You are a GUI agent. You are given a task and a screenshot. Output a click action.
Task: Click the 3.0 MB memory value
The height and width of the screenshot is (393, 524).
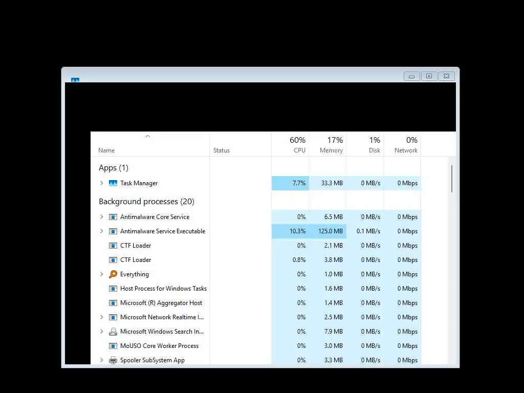[334, 346]
